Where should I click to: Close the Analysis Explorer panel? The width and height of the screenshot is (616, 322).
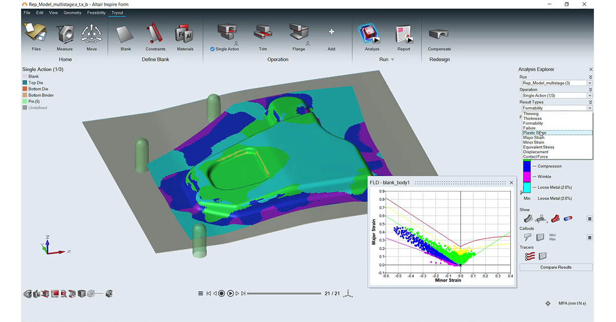pyautogui.click(x=591, y=69)
